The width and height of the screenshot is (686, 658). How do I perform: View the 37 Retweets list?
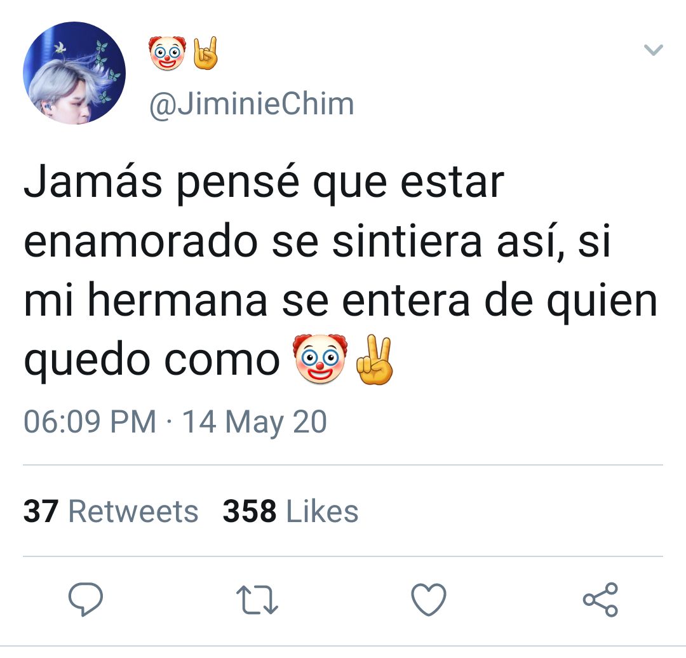(x=111, y=511)
